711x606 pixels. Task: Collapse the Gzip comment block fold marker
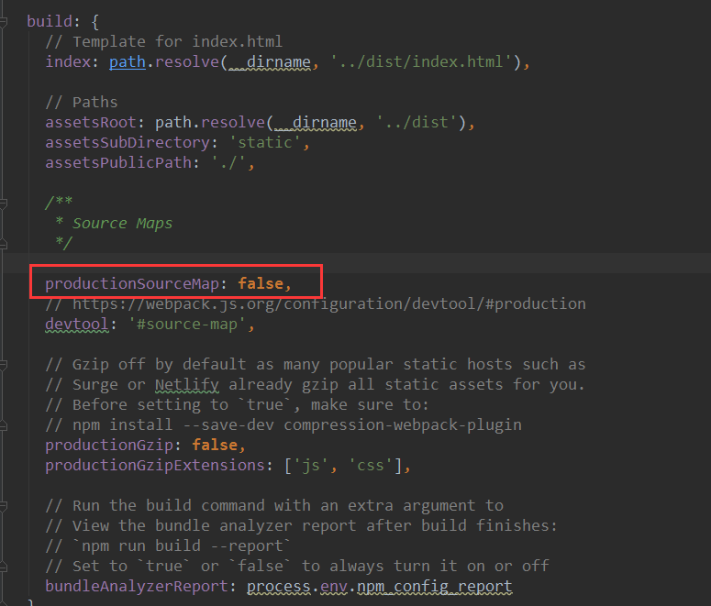pyautogui.click(x=3, y=364)
